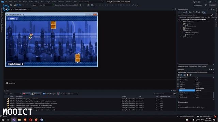This screenshot has width=218, height=122.
Task: Click the Live Share button
Action: point(198,5)
